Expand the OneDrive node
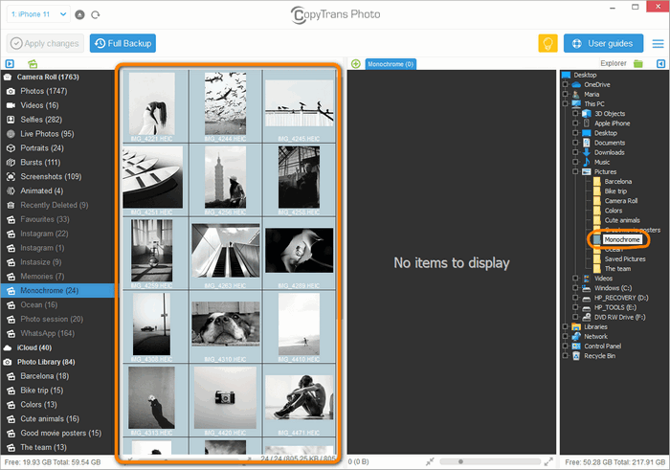 coord(566,84)
